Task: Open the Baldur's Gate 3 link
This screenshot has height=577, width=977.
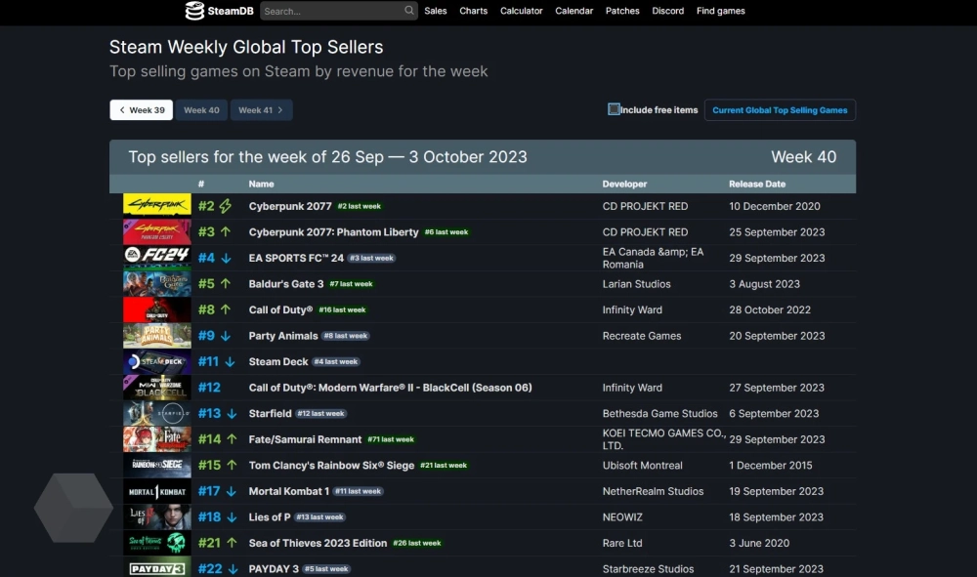Action: (x=286, y=284)
